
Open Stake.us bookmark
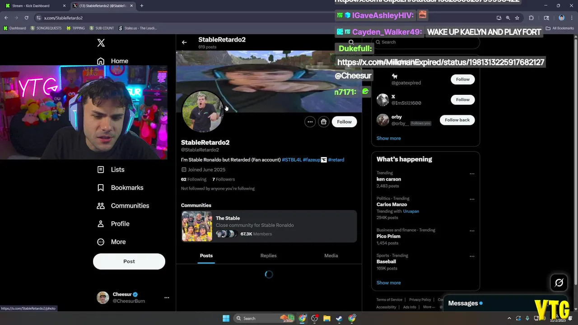pos(138,28)
